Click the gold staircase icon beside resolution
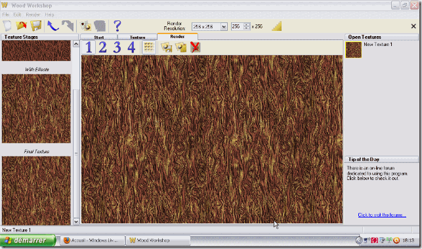 (277, 26)
